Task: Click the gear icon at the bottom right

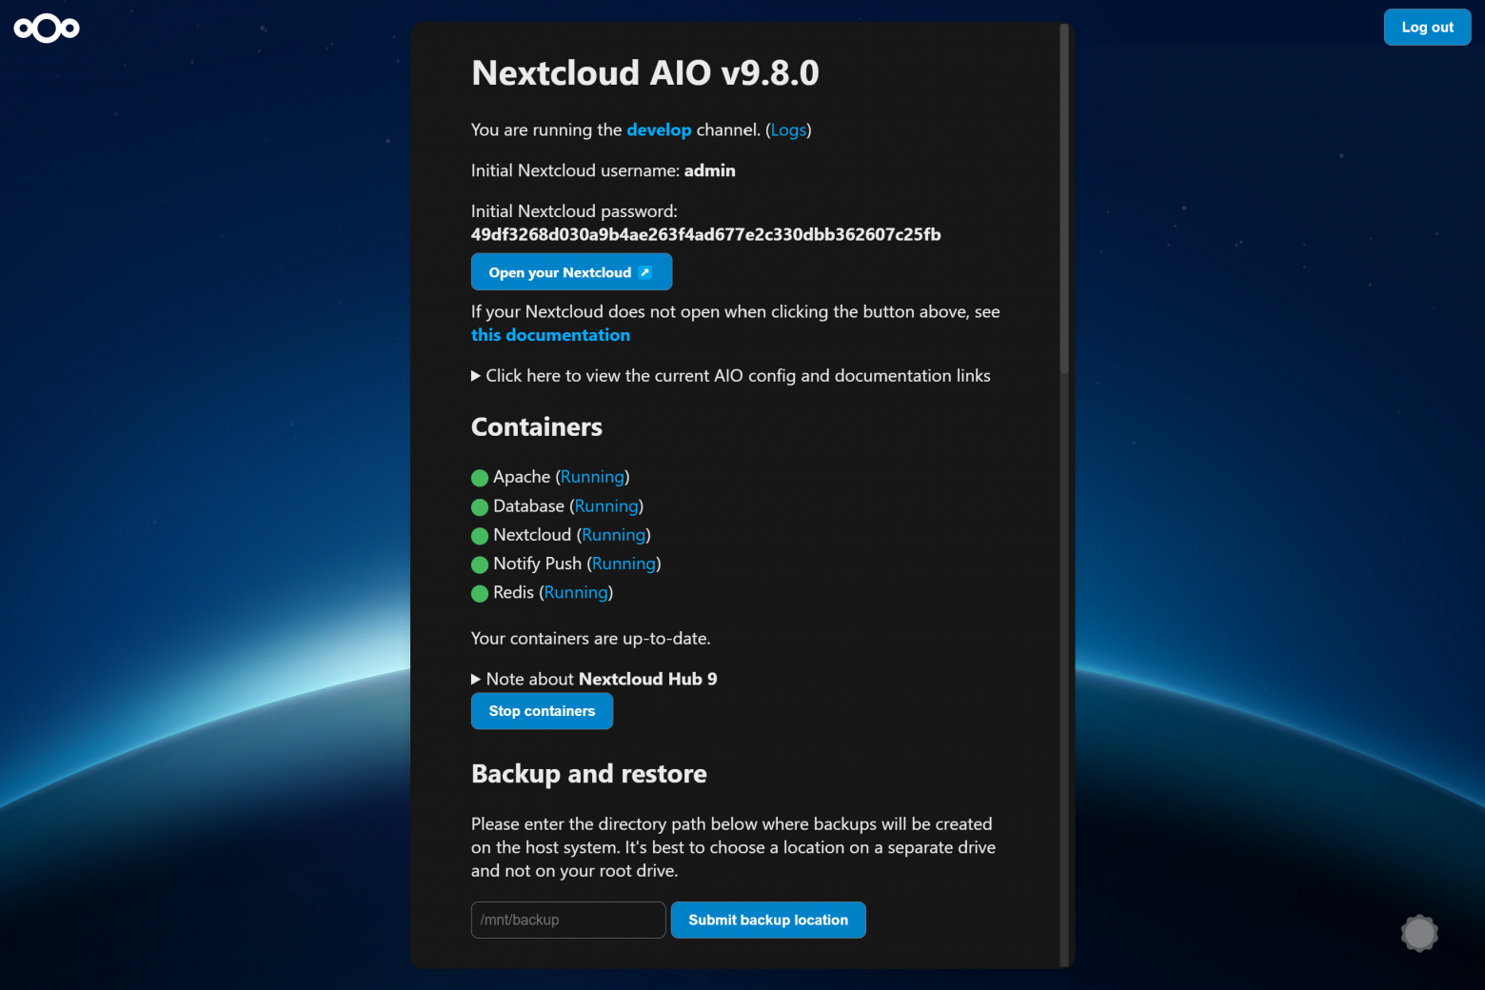Action: point(1419,934)
